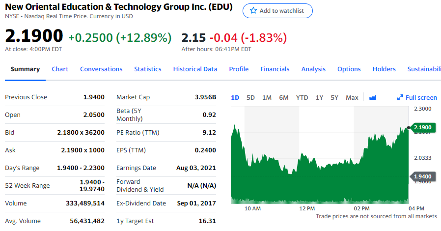
Task: Switch chart range to 1M
Action: click(267, 97)
